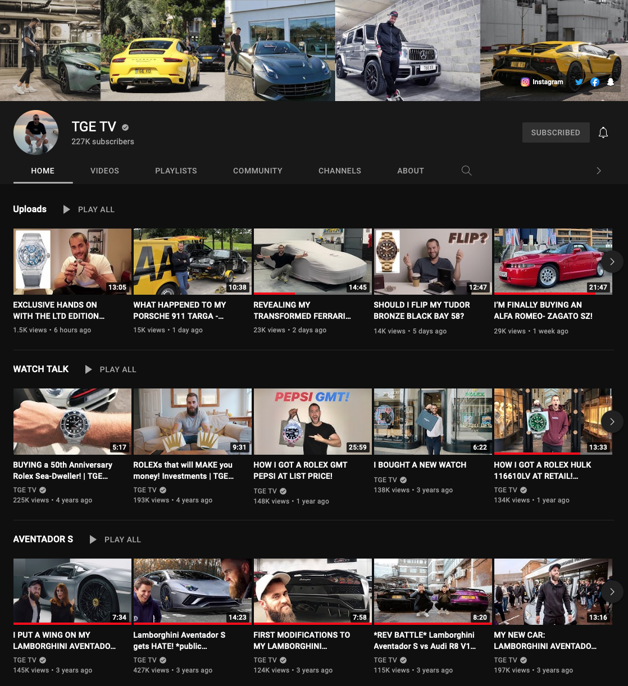Click the 21:47 duration badge

[x=598, y=287]
